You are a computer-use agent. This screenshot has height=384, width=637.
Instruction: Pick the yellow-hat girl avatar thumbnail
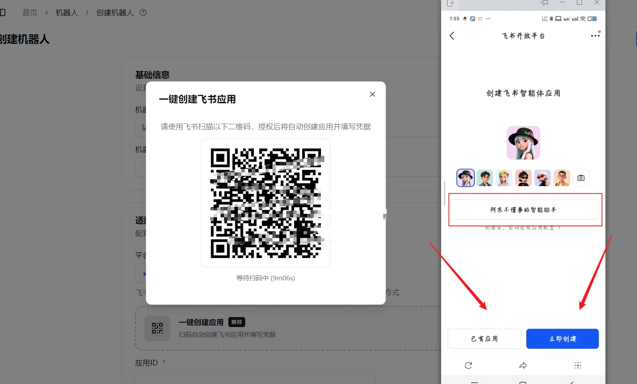(504, 178)
